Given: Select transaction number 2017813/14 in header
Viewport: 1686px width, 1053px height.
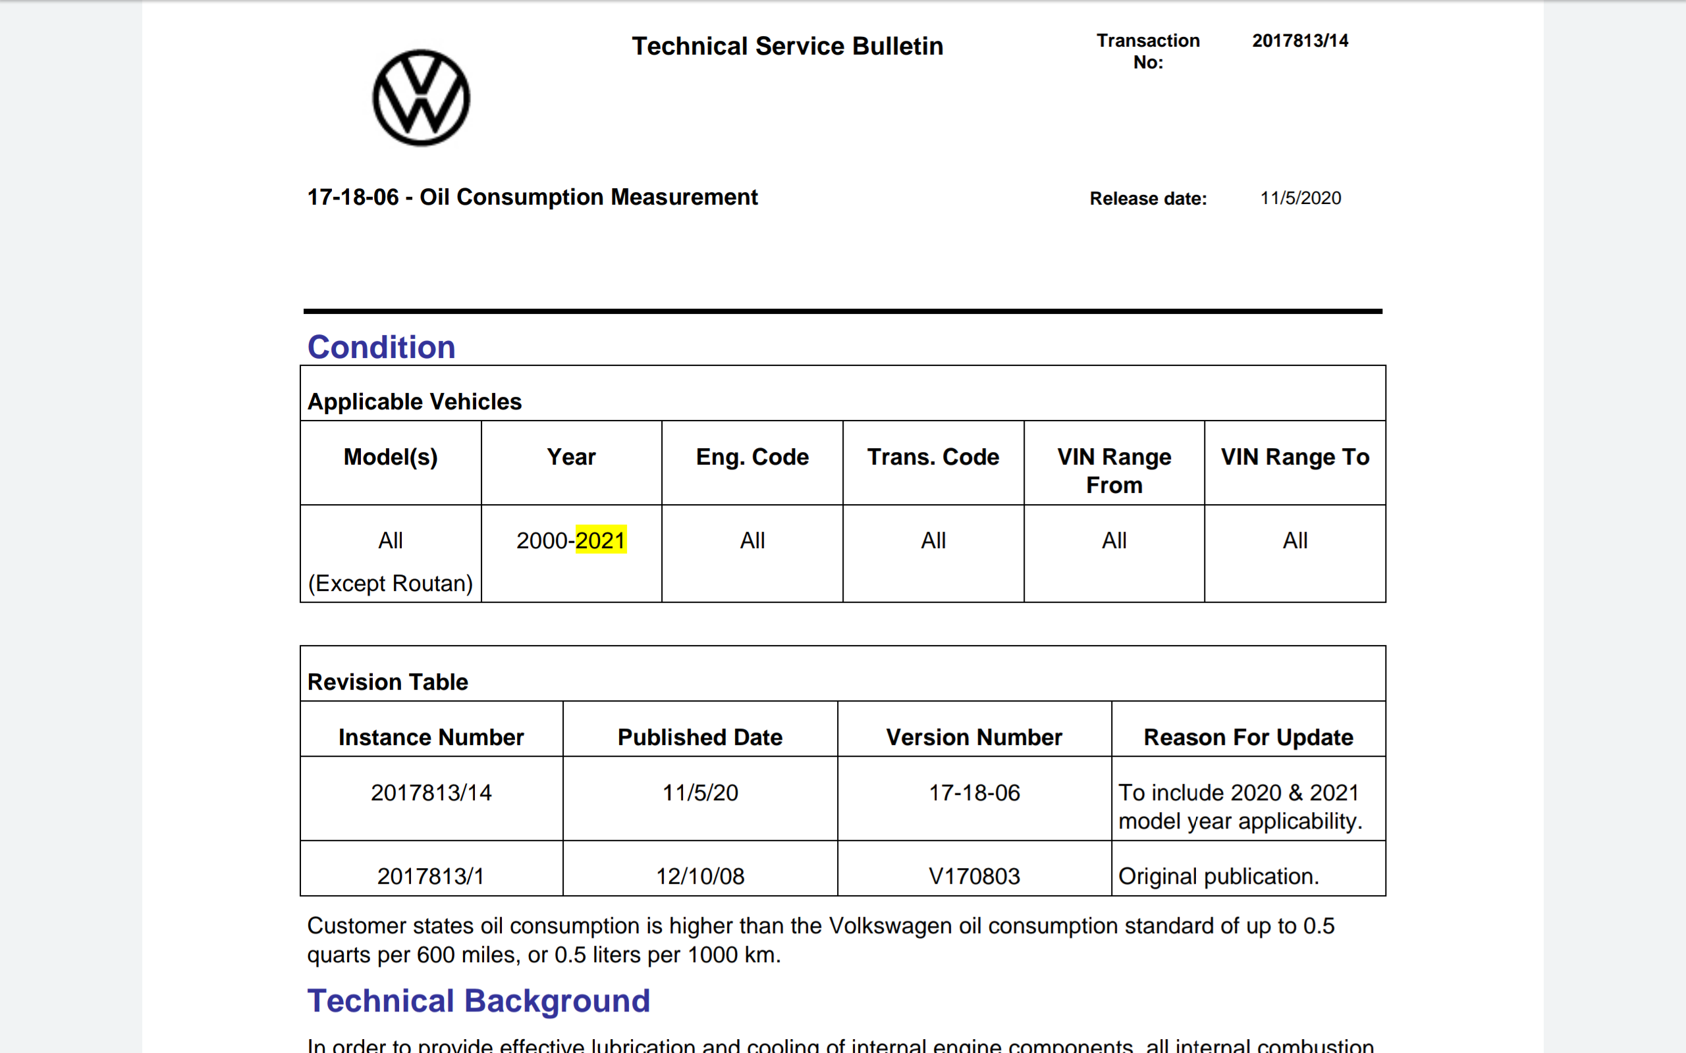Looking at the screenshot, I should (1300, 40).
